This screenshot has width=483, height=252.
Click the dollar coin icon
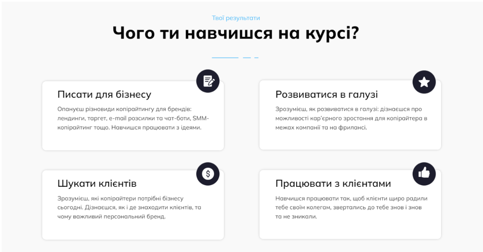pos(208,174)
